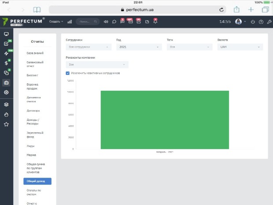Image resolution: width=273 pixels, height=205 pixels.
Task: Click the bell notifications icon
Action: (155, 22)
